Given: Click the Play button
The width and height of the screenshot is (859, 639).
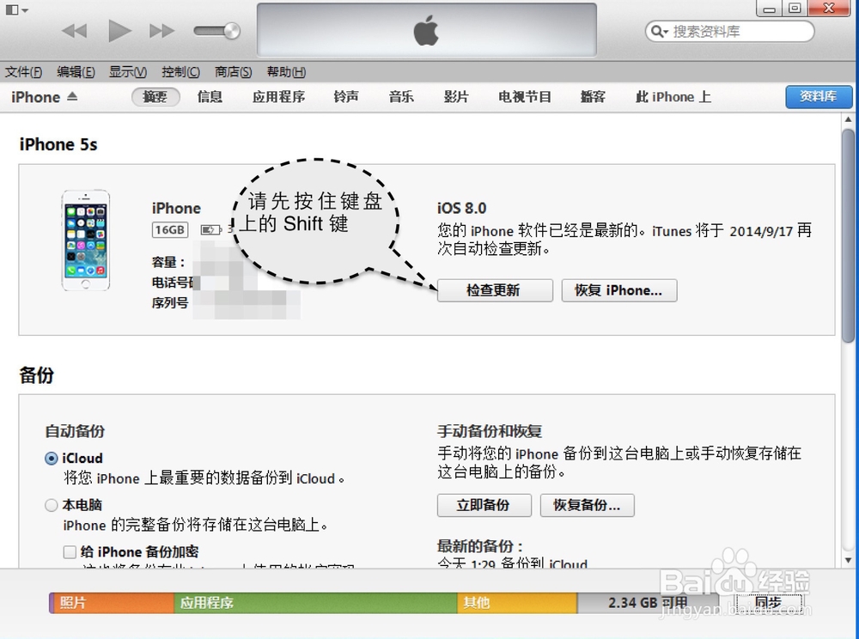Looking at the screenshot, I should pyautogui.click(x=119, y=30).
